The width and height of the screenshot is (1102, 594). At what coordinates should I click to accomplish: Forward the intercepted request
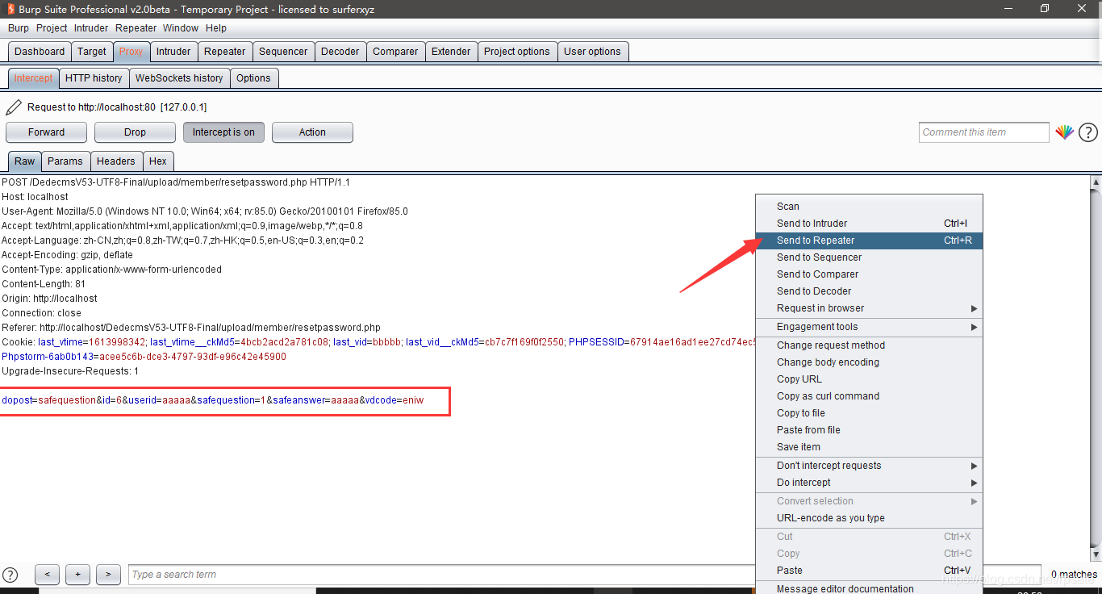46,132
